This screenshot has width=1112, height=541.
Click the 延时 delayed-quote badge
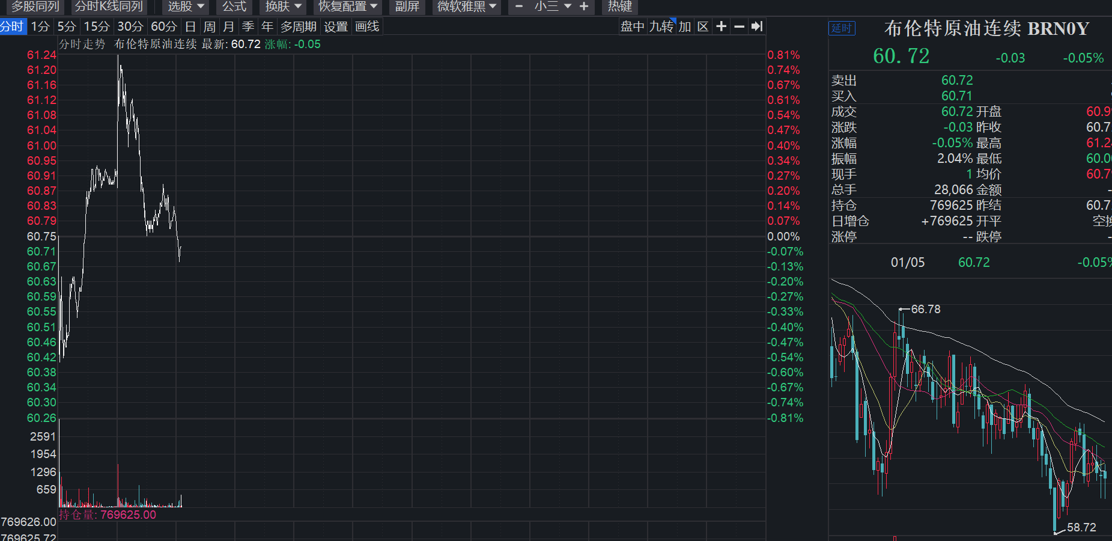842,28
